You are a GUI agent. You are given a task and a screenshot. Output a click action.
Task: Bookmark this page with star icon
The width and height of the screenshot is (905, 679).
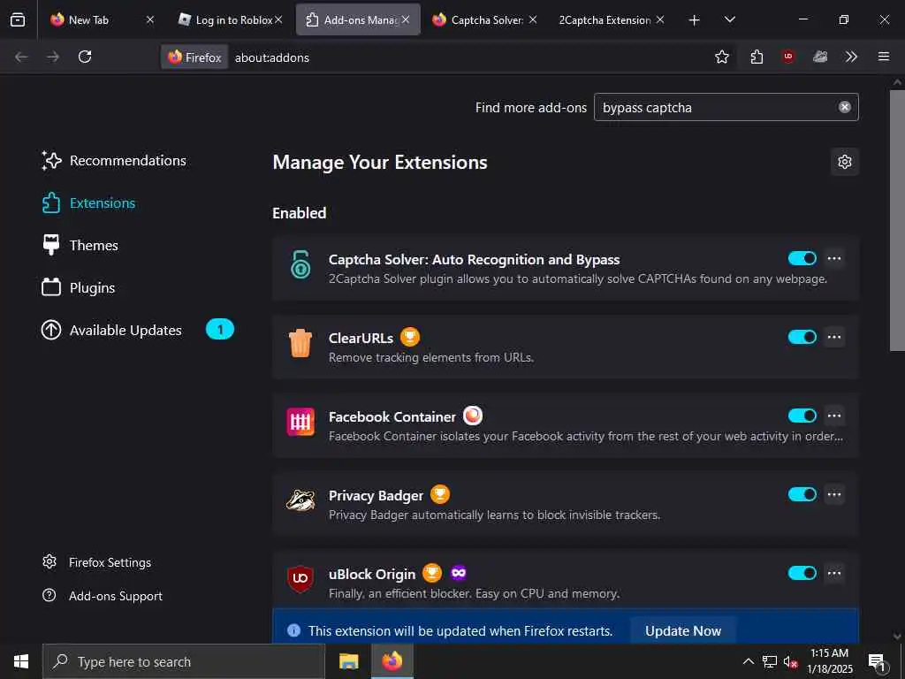(721, 57)
